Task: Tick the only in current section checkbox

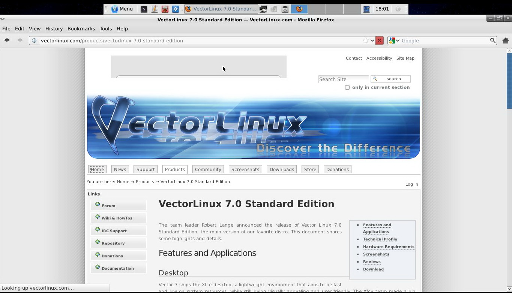Action: coord(347,87)
